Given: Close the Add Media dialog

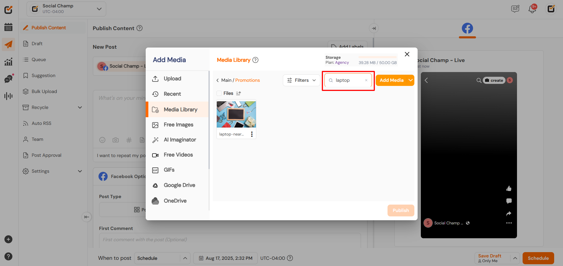Looking at the screenshot, I should [407, 54].
